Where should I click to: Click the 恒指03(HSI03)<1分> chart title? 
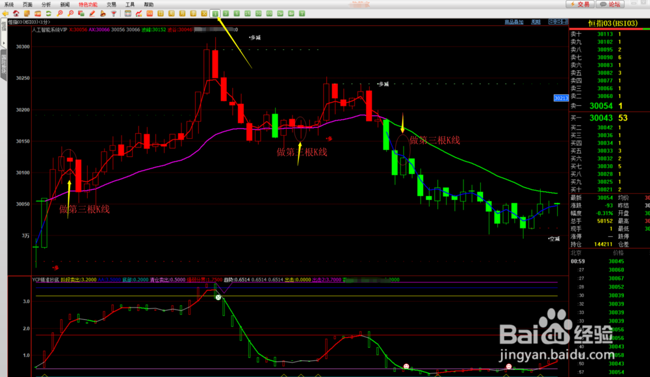coord(29,22)
